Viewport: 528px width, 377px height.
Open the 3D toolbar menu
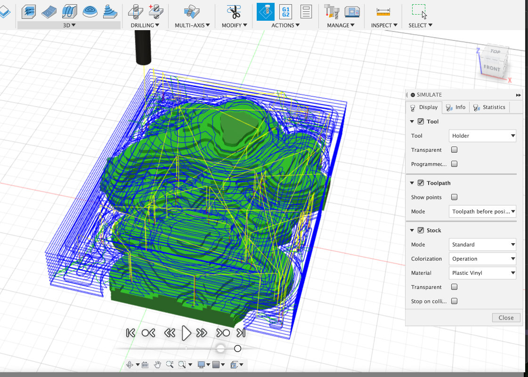pos(69,25)
